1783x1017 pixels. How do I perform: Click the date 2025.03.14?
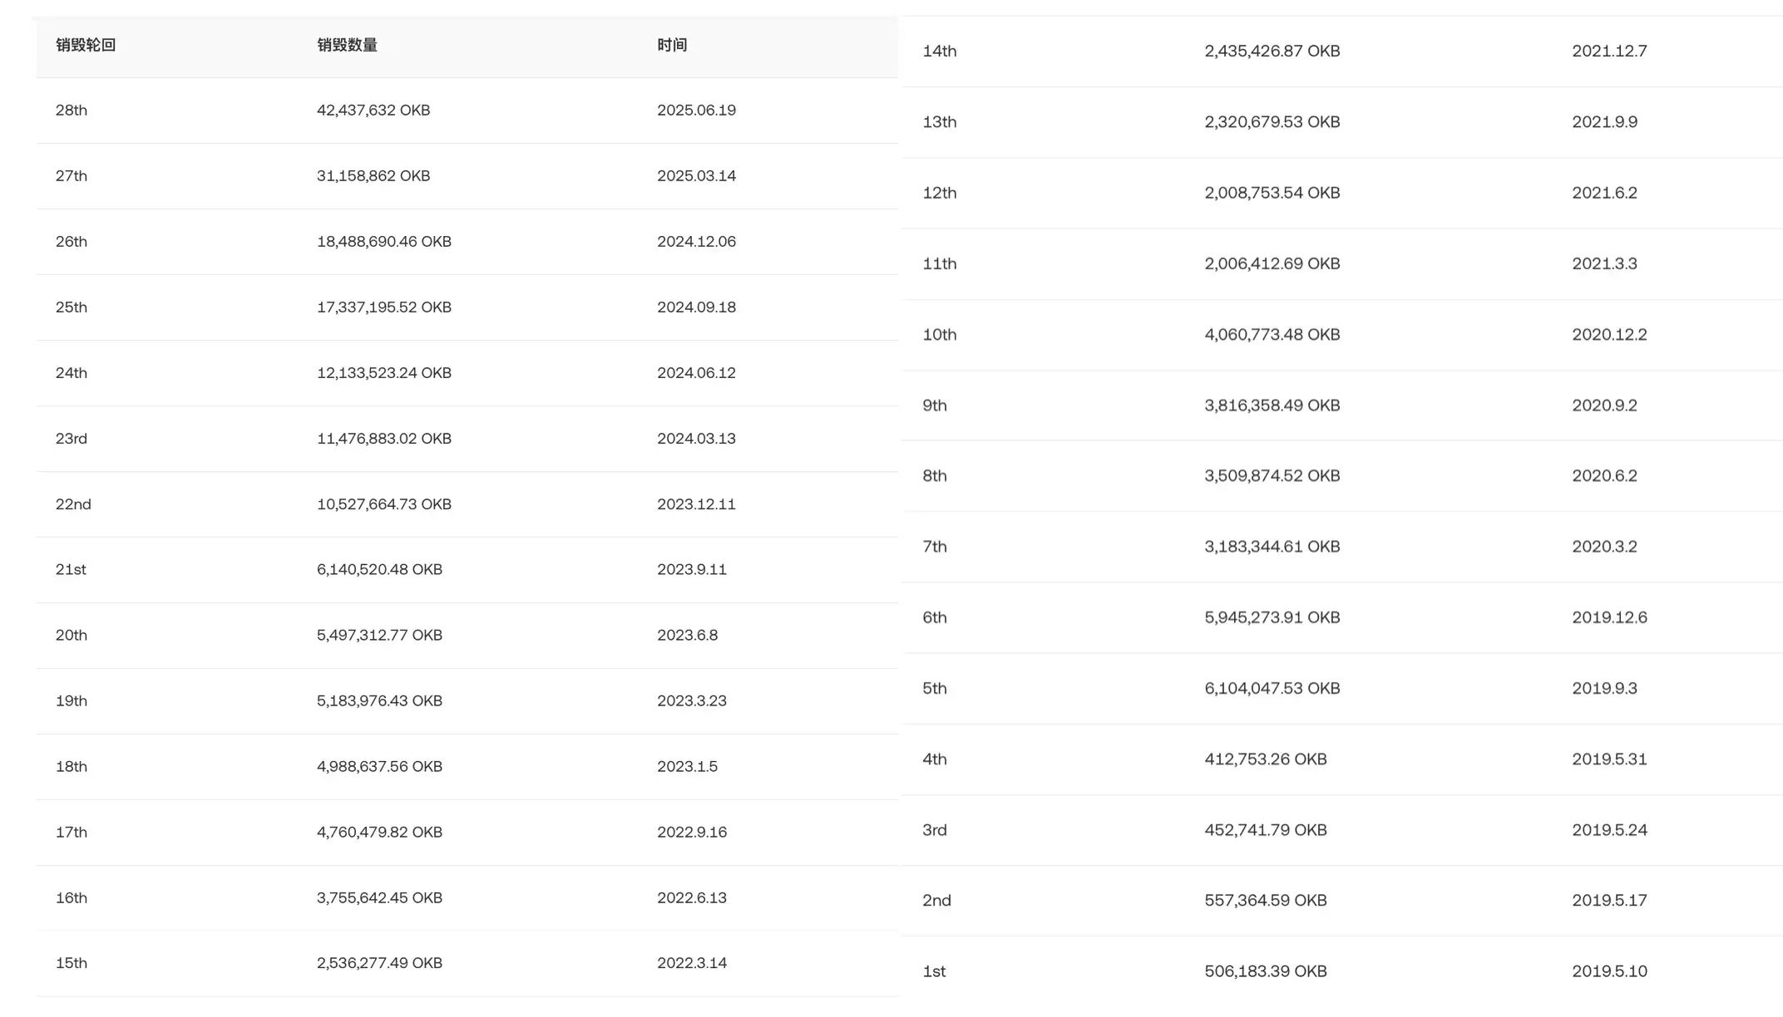click(x=696, y=176)
